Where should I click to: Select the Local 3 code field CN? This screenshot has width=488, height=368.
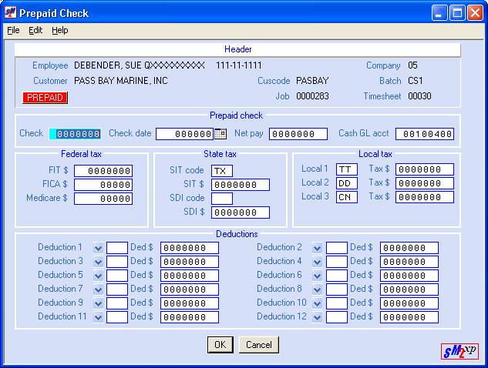(347, 197)
